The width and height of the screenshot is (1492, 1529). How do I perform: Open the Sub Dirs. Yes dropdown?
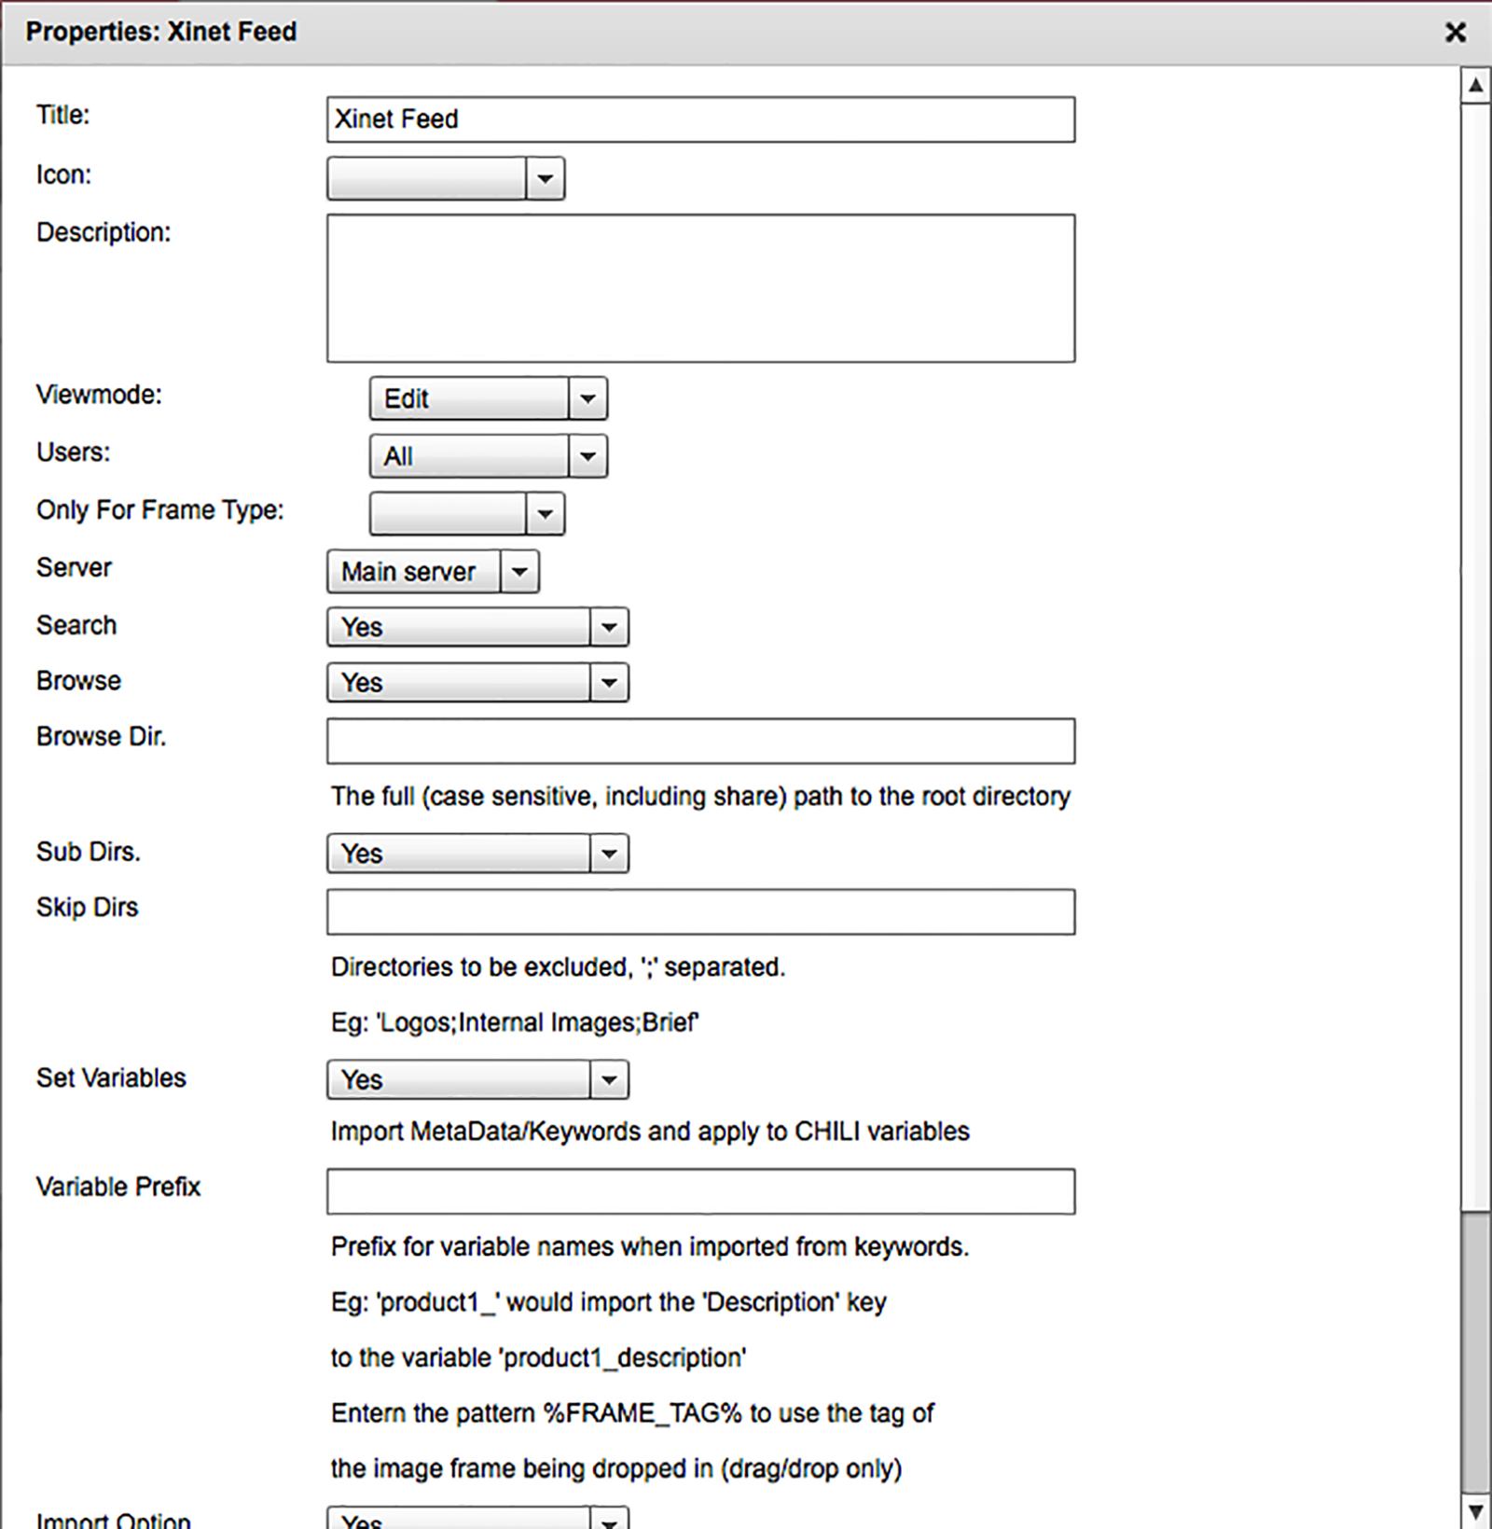[477, 854]
